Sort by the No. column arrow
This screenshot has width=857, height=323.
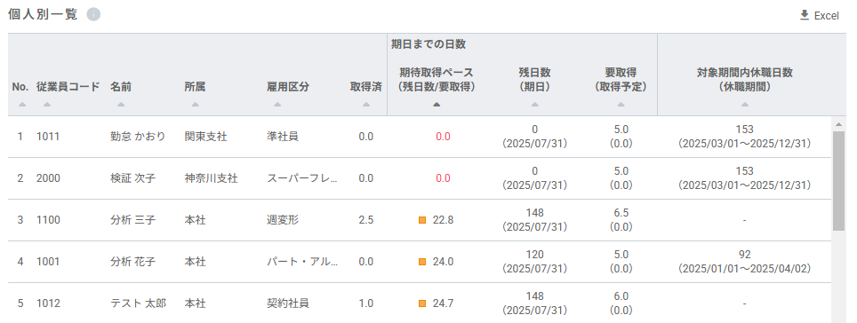[22, 104]
